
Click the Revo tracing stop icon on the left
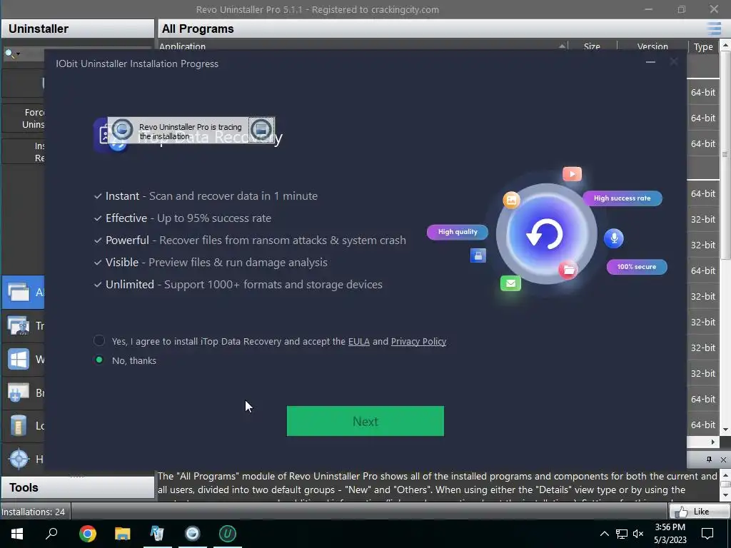(122, 130)
